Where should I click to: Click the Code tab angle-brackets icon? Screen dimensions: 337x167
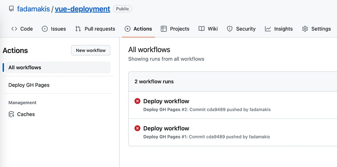[x=14, y=29]
